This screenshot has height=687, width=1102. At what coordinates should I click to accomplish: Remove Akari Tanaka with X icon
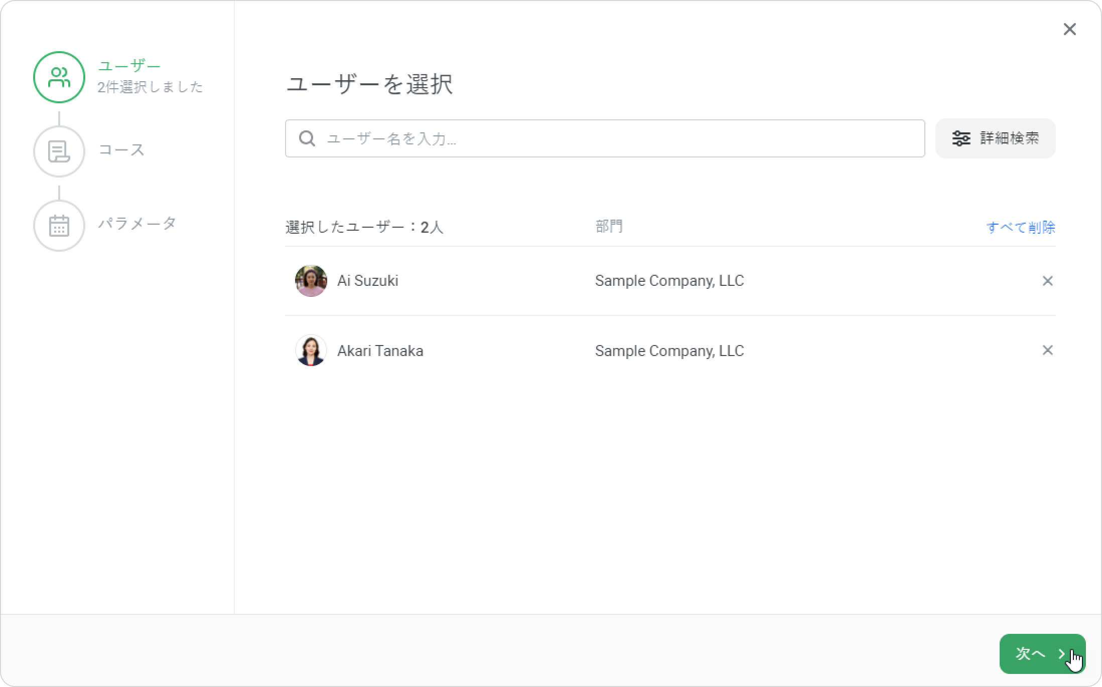coord(1047,350)
